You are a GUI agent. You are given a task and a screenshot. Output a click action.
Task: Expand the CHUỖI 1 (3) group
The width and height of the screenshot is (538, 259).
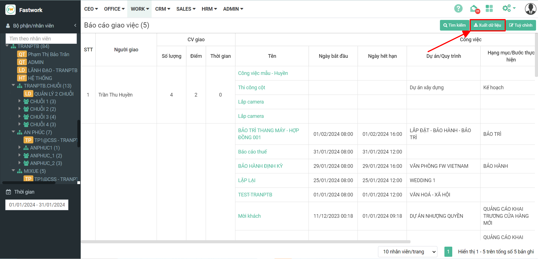(x=20, y=101)
